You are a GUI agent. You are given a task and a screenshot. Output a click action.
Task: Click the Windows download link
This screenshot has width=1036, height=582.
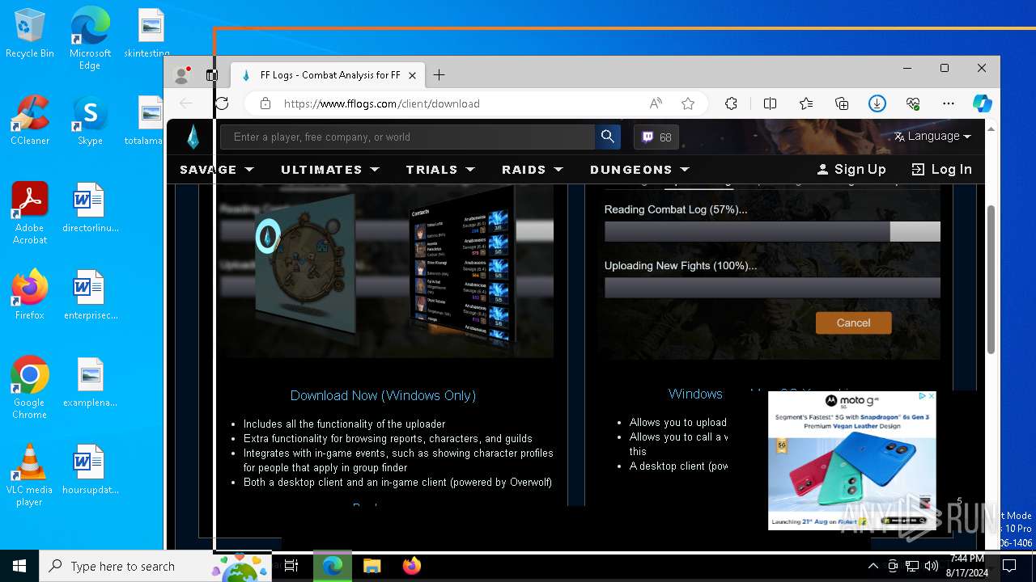click(695, 394)
